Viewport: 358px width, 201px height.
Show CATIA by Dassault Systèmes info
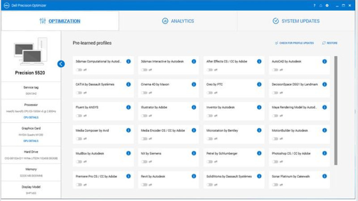tap(128, 84)
